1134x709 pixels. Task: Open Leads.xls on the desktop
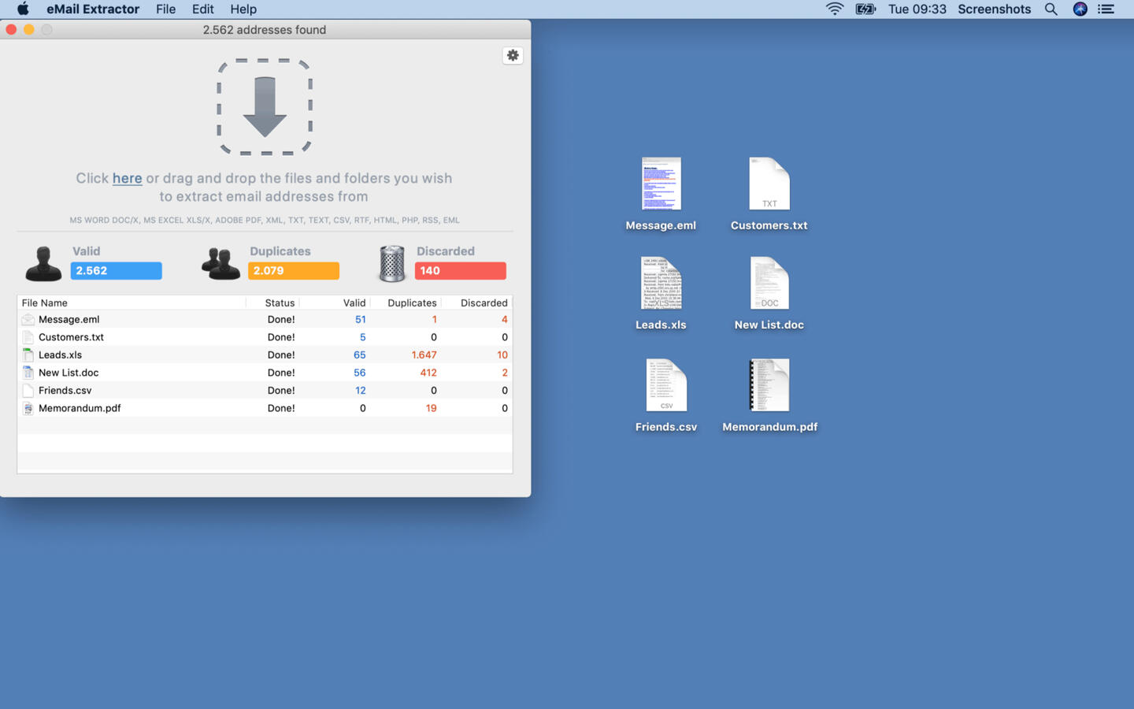pos(661,282)
